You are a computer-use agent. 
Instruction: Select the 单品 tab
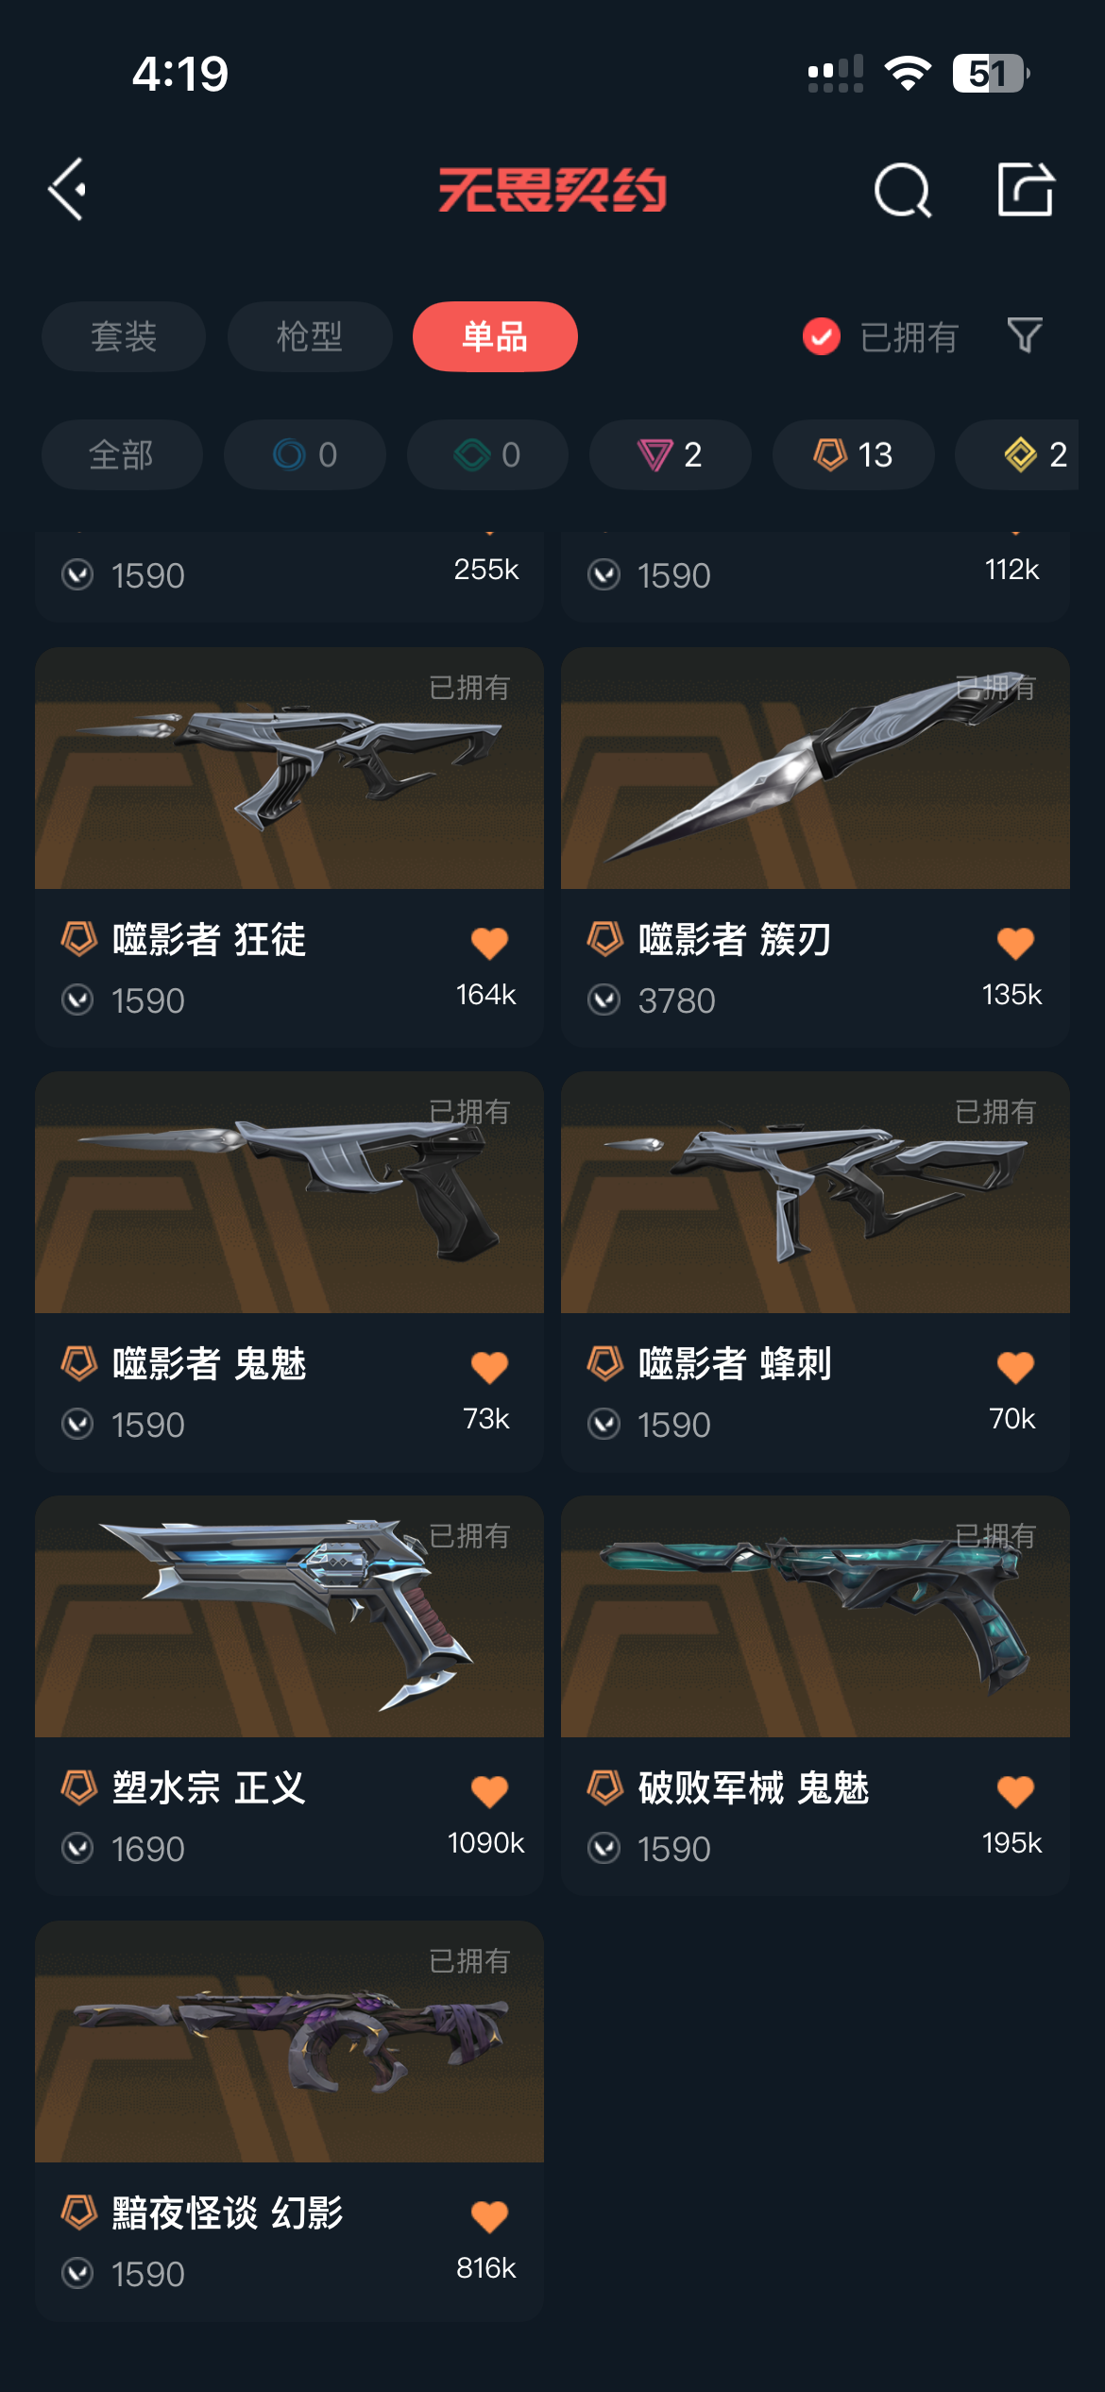pos(495,336)
